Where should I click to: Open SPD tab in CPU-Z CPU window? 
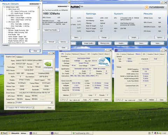(x=89, y=54)
